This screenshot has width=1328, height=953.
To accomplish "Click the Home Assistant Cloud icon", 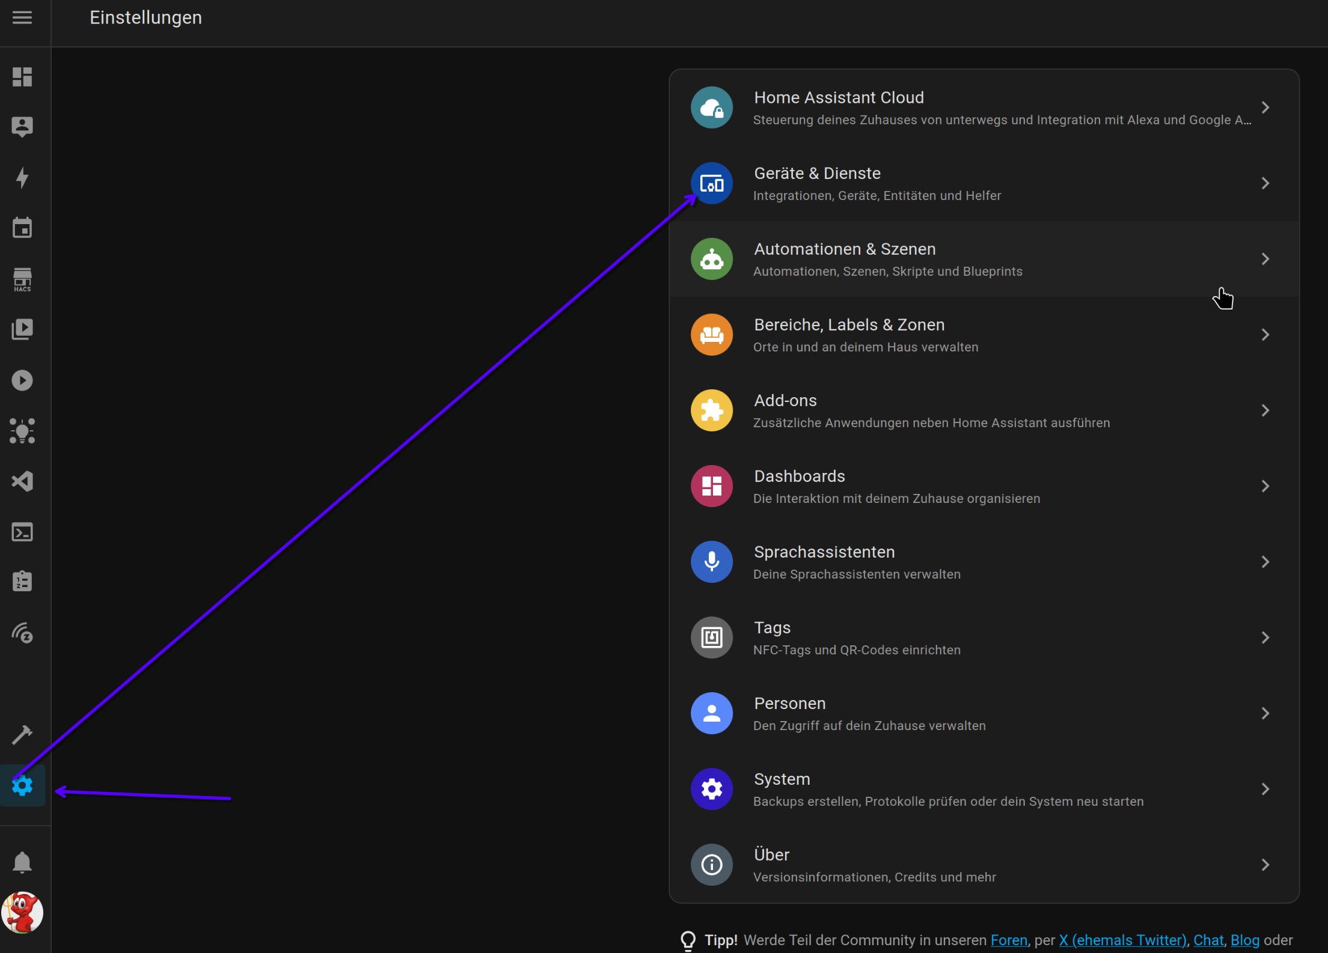I will [712, 108].
